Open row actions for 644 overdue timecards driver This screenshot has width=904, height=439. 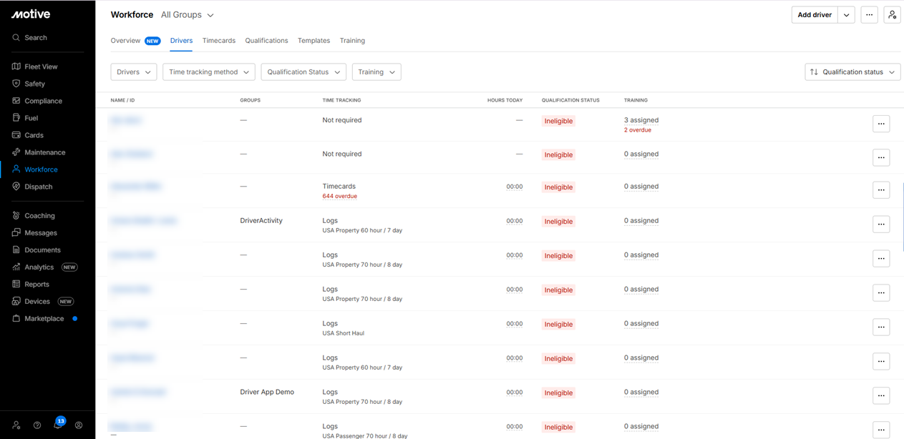pyautogui.click(x=881, y=190)
